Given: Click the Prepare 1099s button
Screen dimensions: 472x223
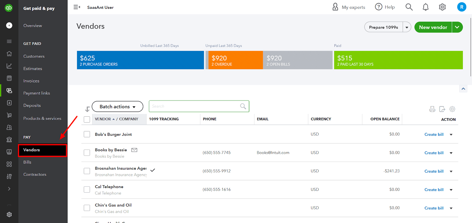Looking at the screenshot, I should [383, 27].
